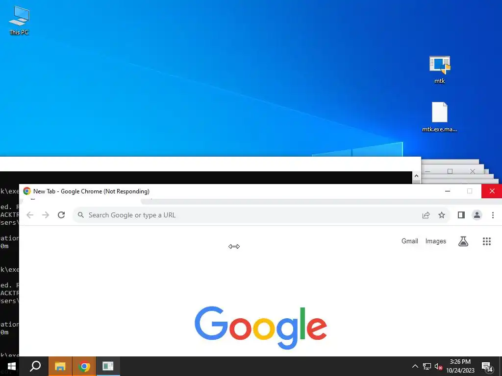This screenshot has width=502, height=376.
Task: Show hidden tray icons
Action: pos(415,366)
